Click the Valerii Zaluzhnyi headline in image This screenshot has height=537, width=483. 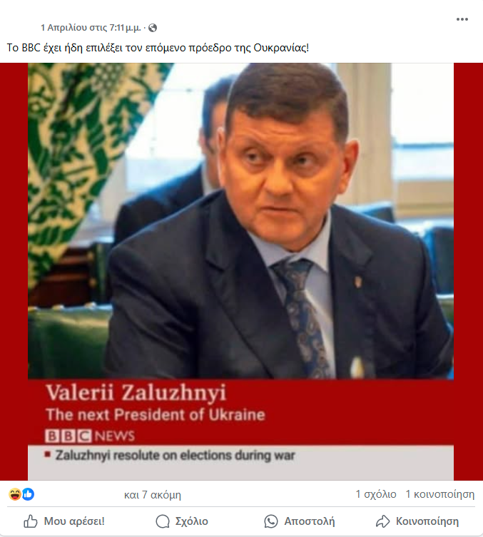coord(136,392)
